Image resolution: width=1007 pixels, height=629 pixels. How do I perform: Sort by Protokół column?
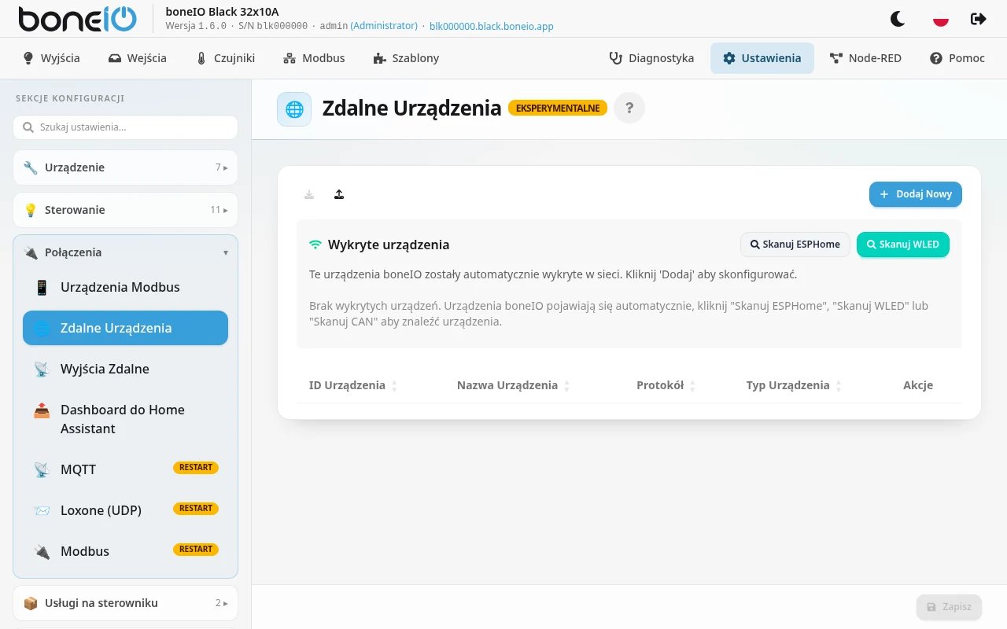tap(666, 385)
